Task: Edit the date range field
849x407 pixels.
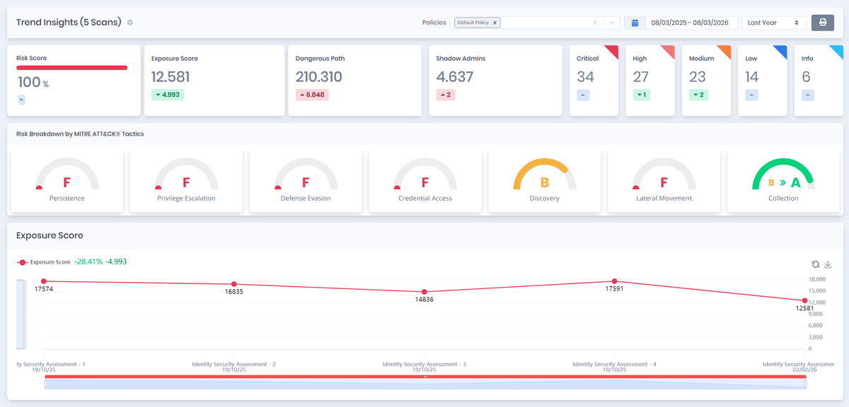Action: pos(691,23)
